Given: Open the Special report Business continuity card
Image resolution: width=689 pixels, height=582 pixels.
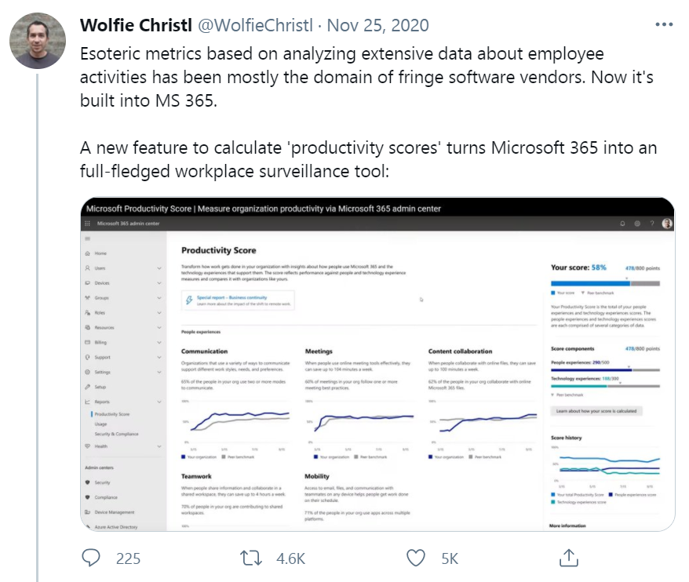Looking at the screenshot, I should tap(238, 300).
